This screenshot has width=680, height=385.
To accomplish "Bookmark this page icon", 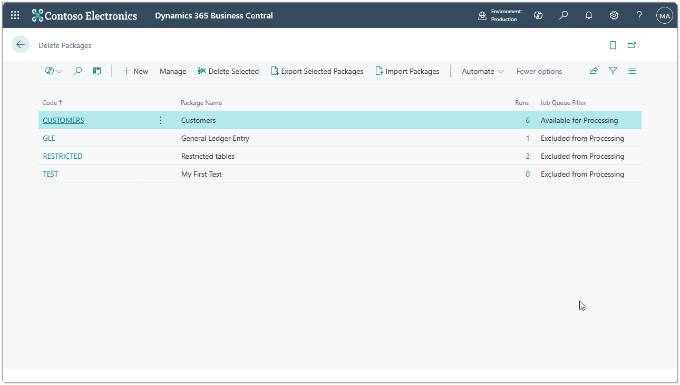I will pos(613,45).
